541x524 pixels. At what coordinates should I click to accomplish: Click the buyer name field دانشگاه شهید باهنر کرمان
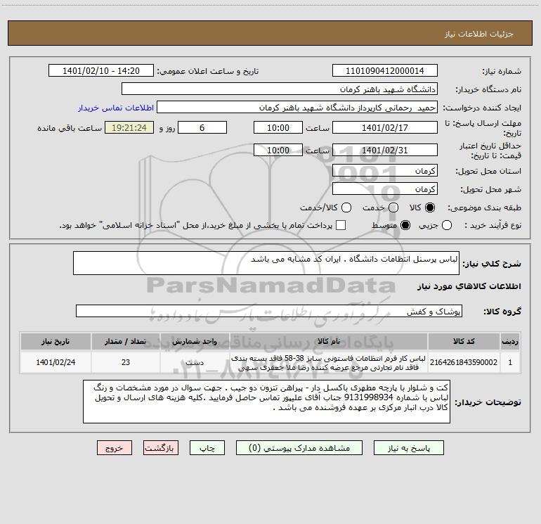tap(280, 89)
